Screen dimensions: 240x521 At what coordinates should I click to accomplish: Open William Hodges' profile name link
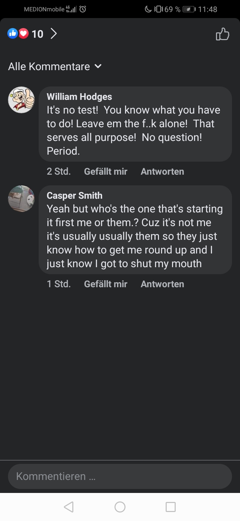pos(79,97)
